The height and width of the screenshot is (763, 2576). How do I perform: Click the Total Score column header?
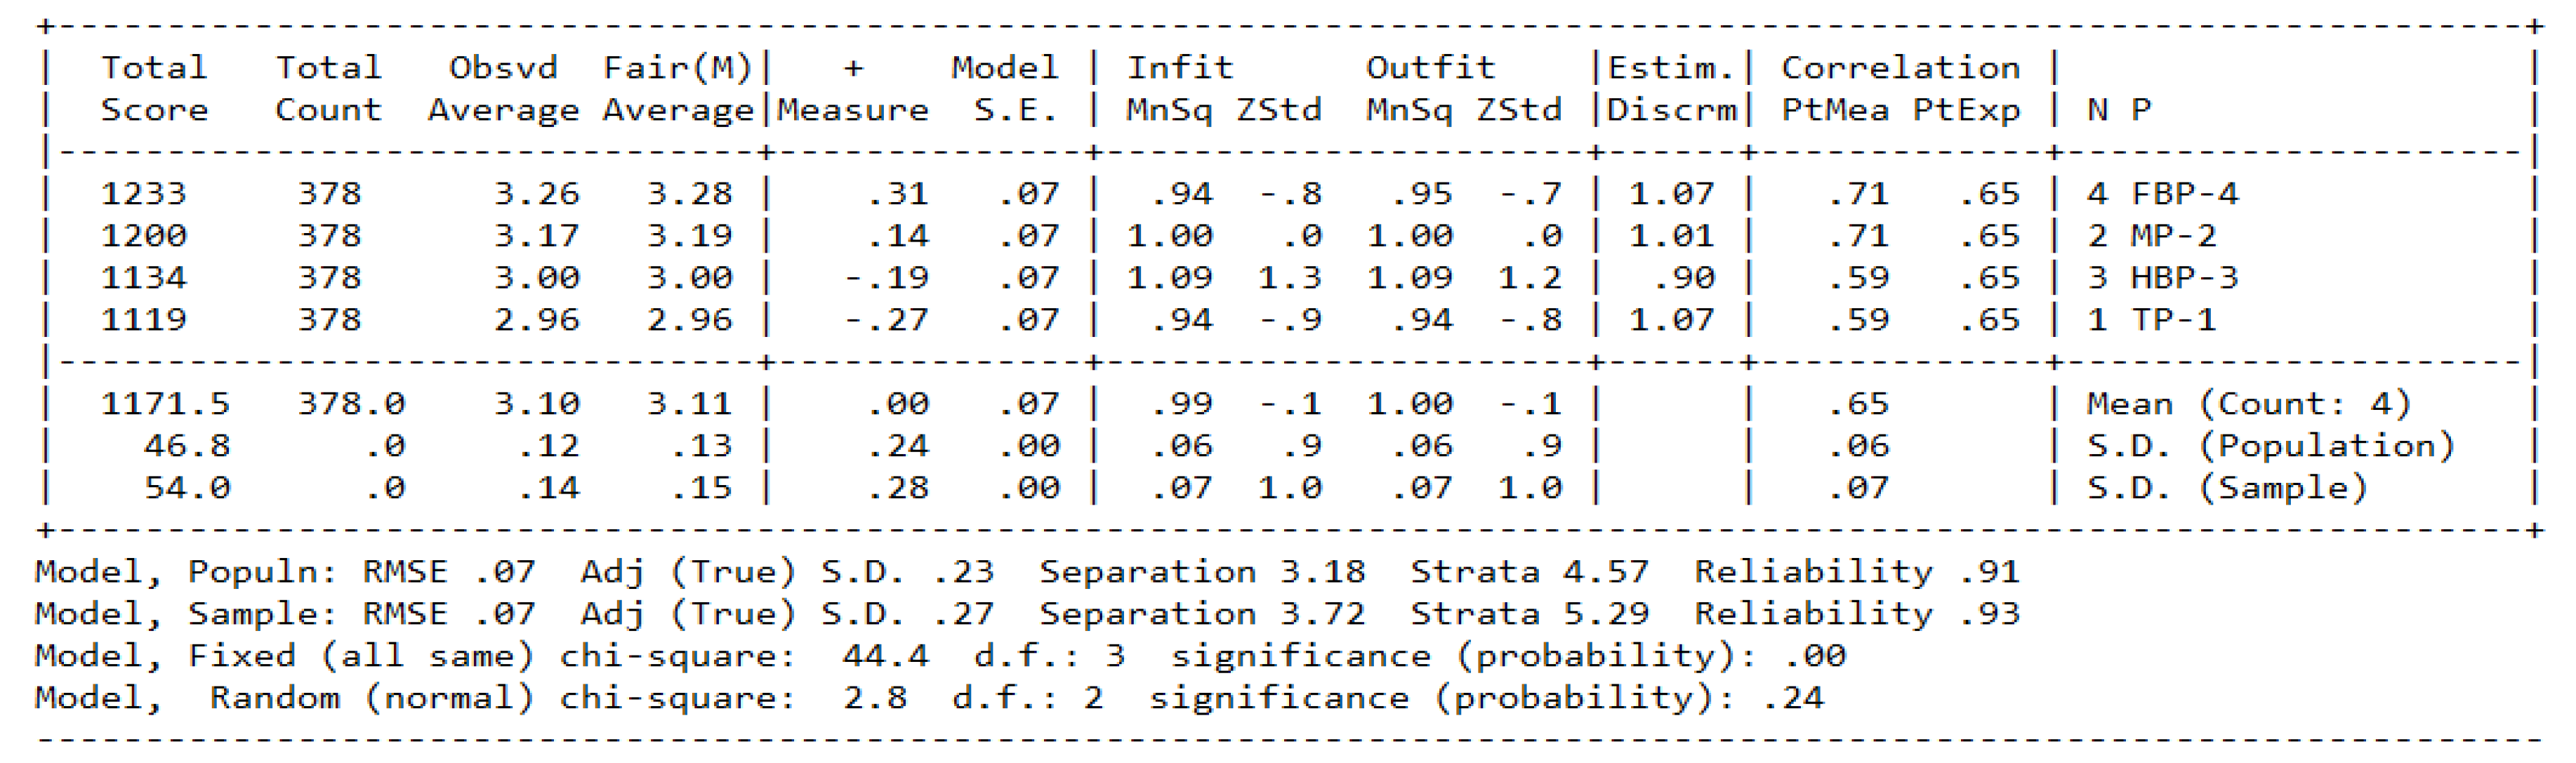click(154, 88)
